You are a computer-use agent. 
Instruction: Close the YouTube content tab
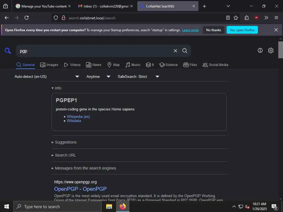click(x=69, y=6)
